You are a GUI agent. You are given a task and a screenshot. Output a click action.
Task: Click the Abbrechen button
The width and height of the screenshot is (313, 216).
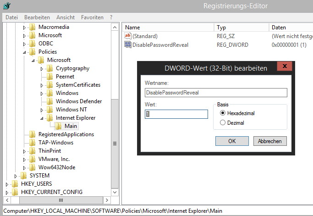pyautogui.click(x=270, y=141)
